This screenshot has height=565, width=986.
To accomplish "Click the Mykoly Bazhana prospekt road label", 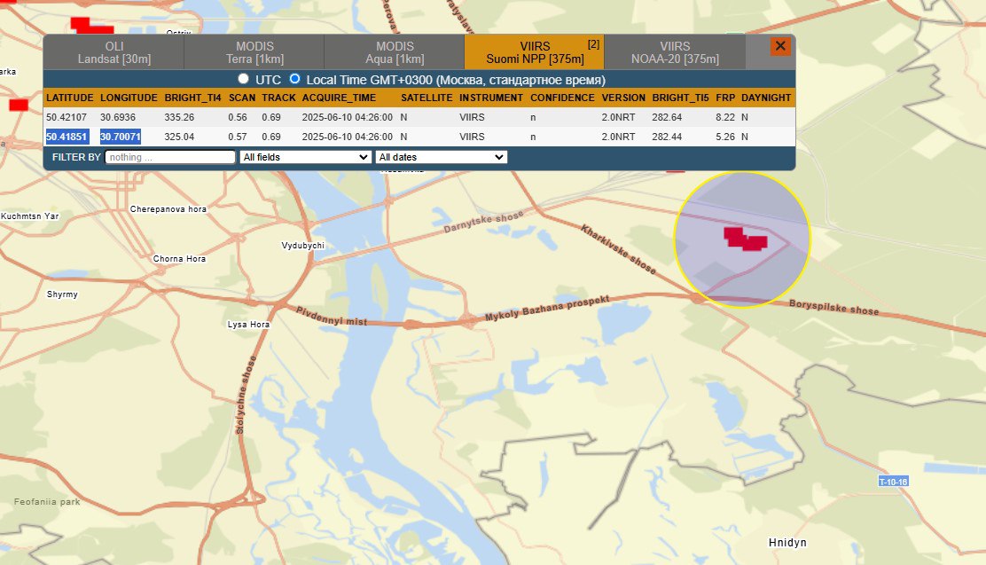I will [x=547, y=309].
